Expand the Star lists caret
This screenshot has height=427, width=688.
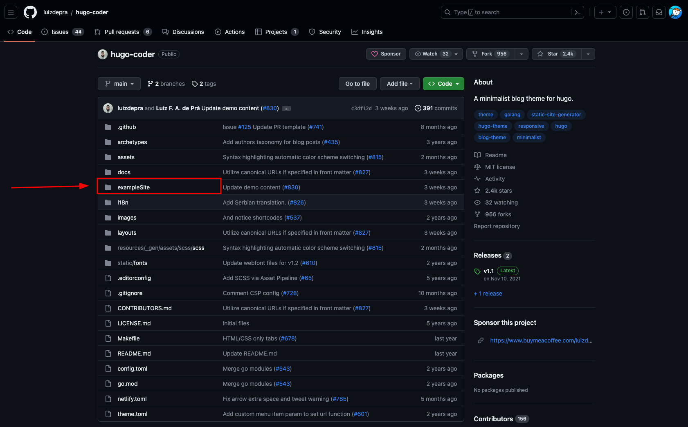point(588,54)
